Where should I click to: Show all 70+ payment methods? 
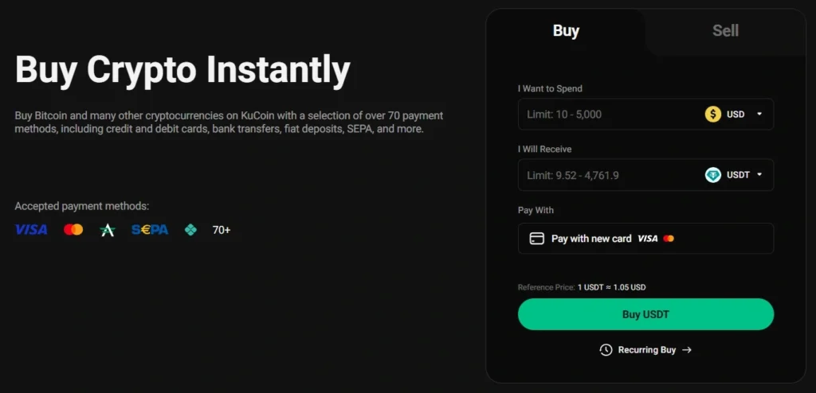(222, 230)
